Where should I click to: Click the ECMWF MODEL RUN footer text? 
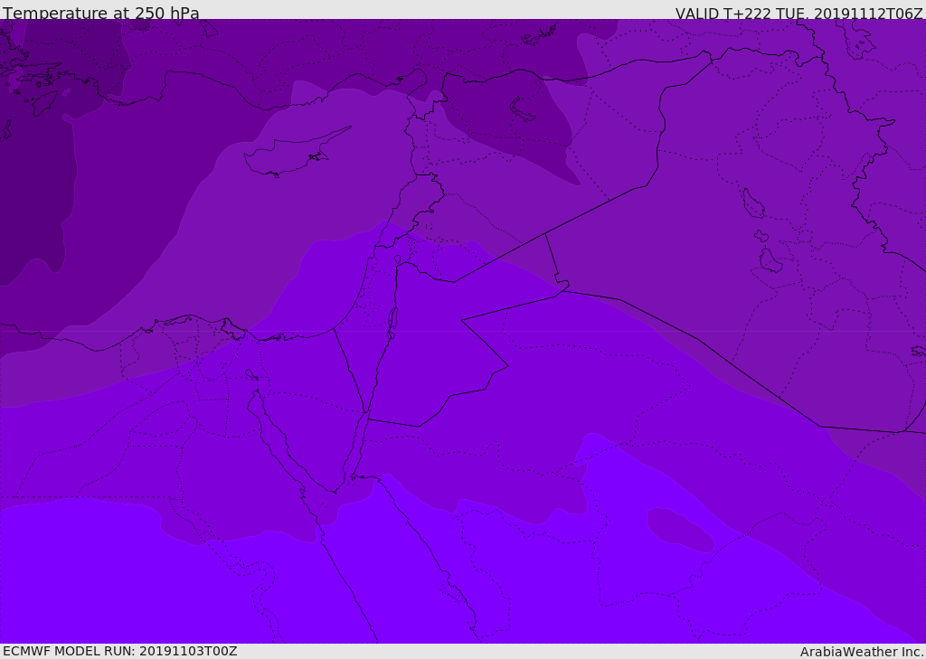point(120,651)
